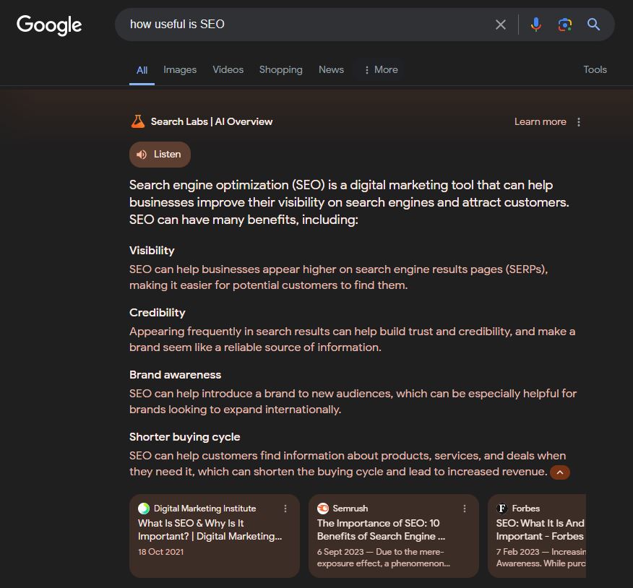The height and width of the screenshot is (588, 633).
Task: Click the 'Credibility' heading
Action: 157,313
